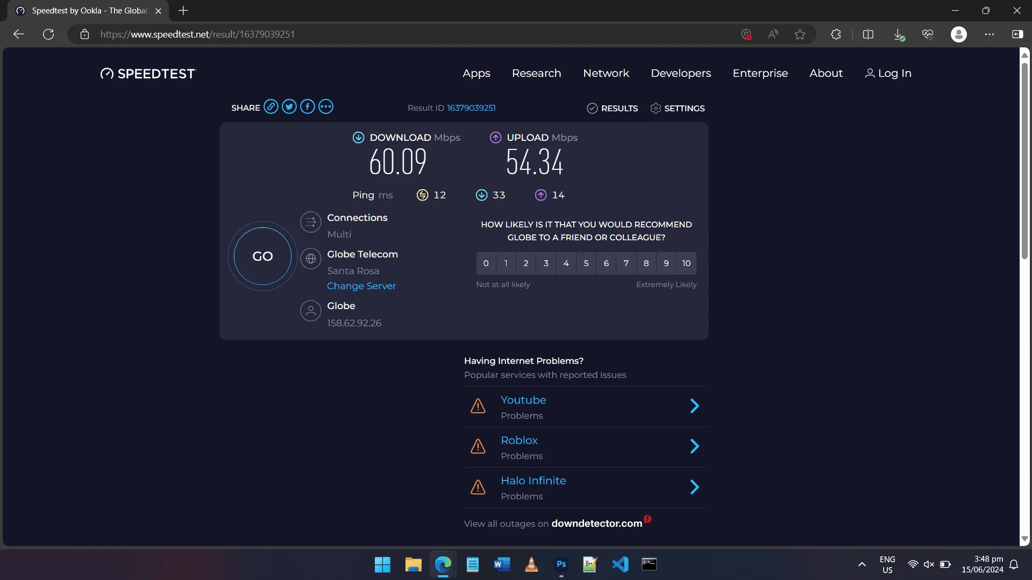Rate recommendation as 1
The image size is (1032, 580).
pyautogui.click(x=506, y=263)
